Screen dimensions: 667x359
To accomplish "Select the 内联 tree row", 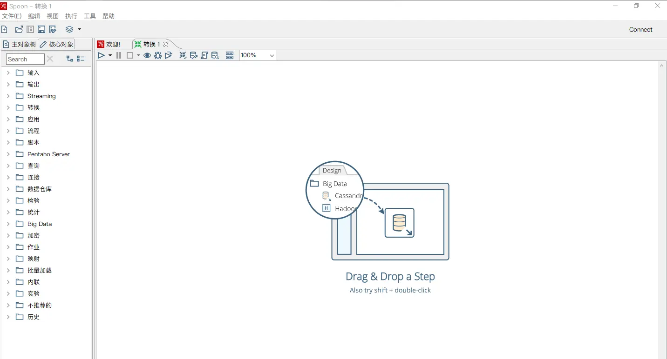I will click(47, 282).
